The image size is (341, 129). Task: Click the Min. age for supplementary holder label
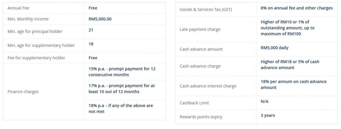click(x=41, y=46)
